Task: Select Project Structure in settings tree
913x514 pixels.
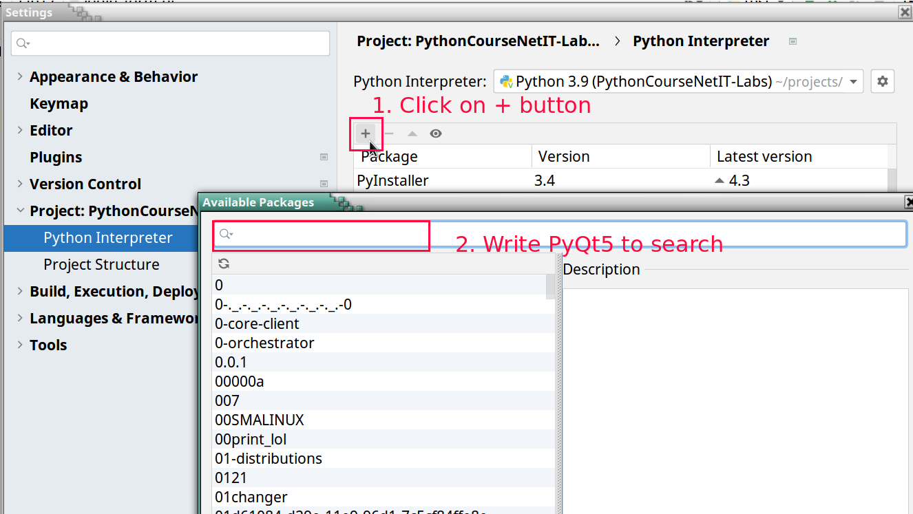Action: pos(101,264)
